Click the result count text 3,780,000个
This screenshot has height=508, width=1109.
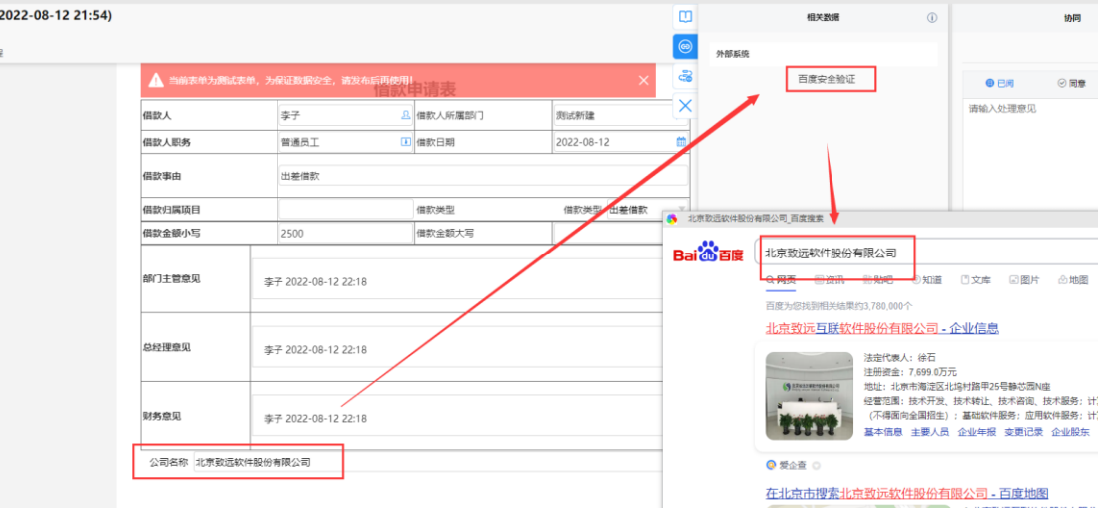(x=838, y=306)
